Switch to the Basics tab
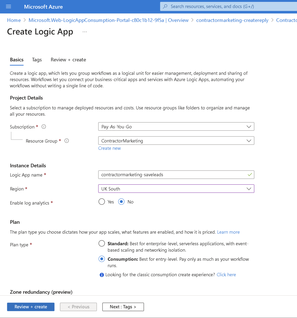 pyautogui.click(x=17, y=60)
